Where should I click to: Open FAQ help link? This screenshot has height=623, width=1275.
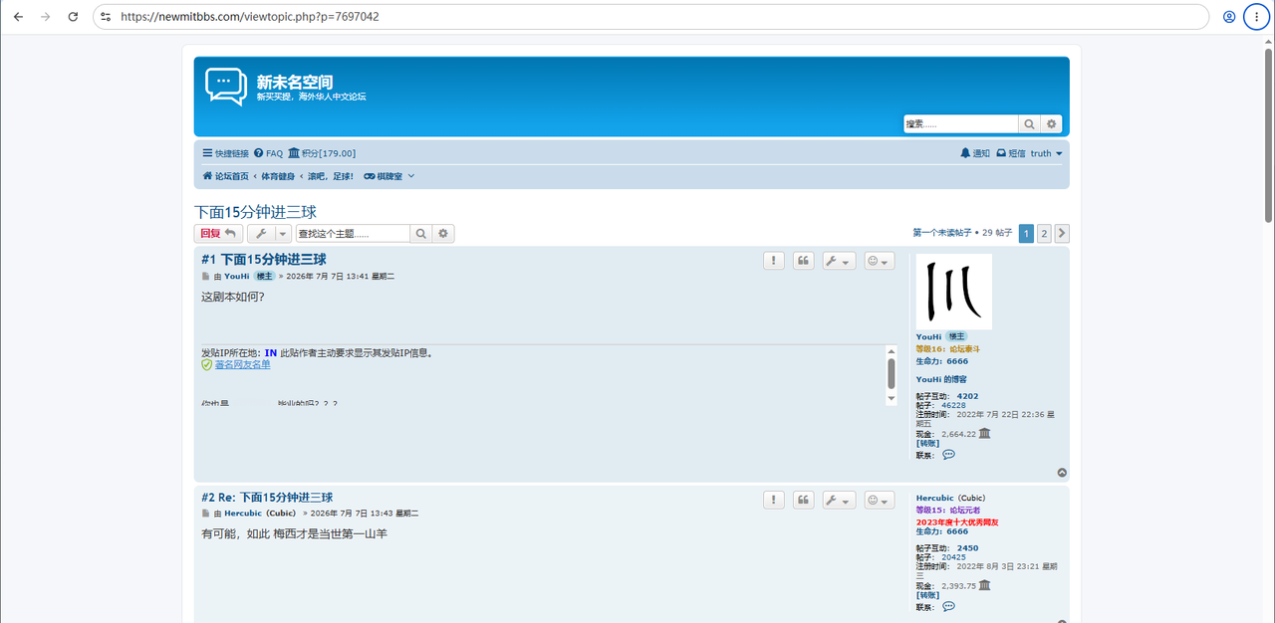(x=269, y=153)
